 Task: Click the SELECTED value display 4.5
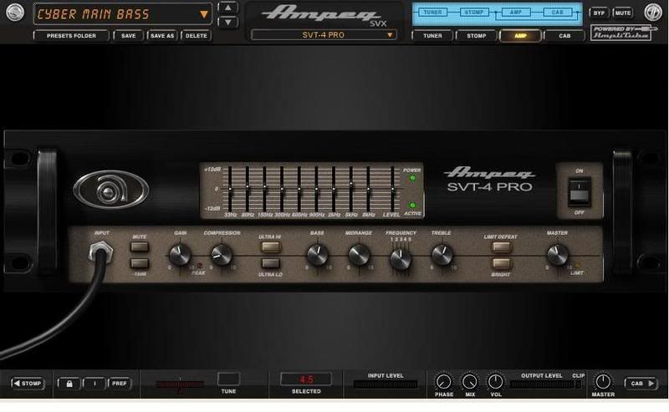306,379
